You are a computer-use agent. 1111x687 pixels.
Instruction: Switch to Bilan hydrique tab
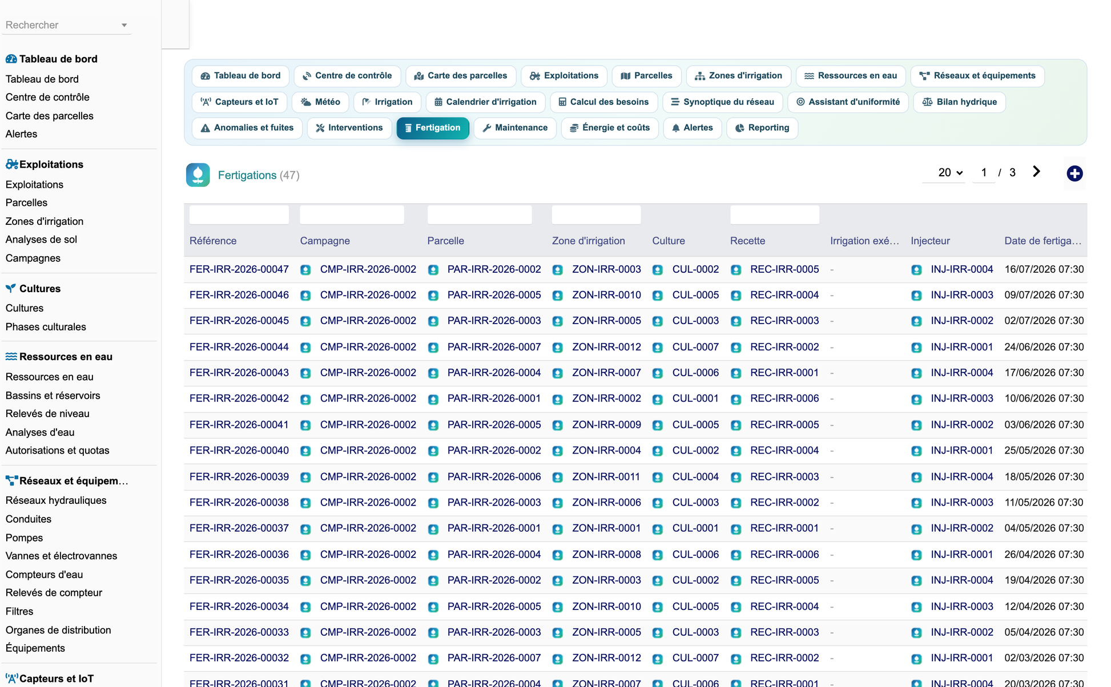(959, 102)
